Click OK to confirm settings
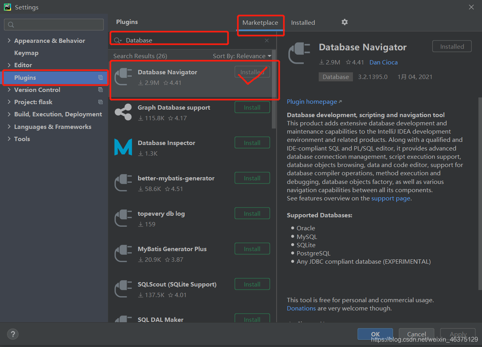The image size is (482, 347). coord(375,334)
